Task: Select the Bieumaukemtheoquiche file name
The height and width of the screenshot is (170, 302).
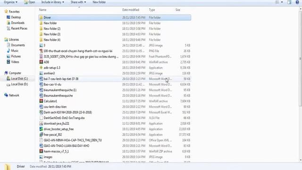Action: [58, 95]
